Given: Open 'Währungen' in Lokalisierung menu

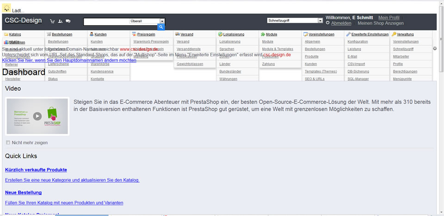Looking at the screenshot, I should [x=228, y=79].
